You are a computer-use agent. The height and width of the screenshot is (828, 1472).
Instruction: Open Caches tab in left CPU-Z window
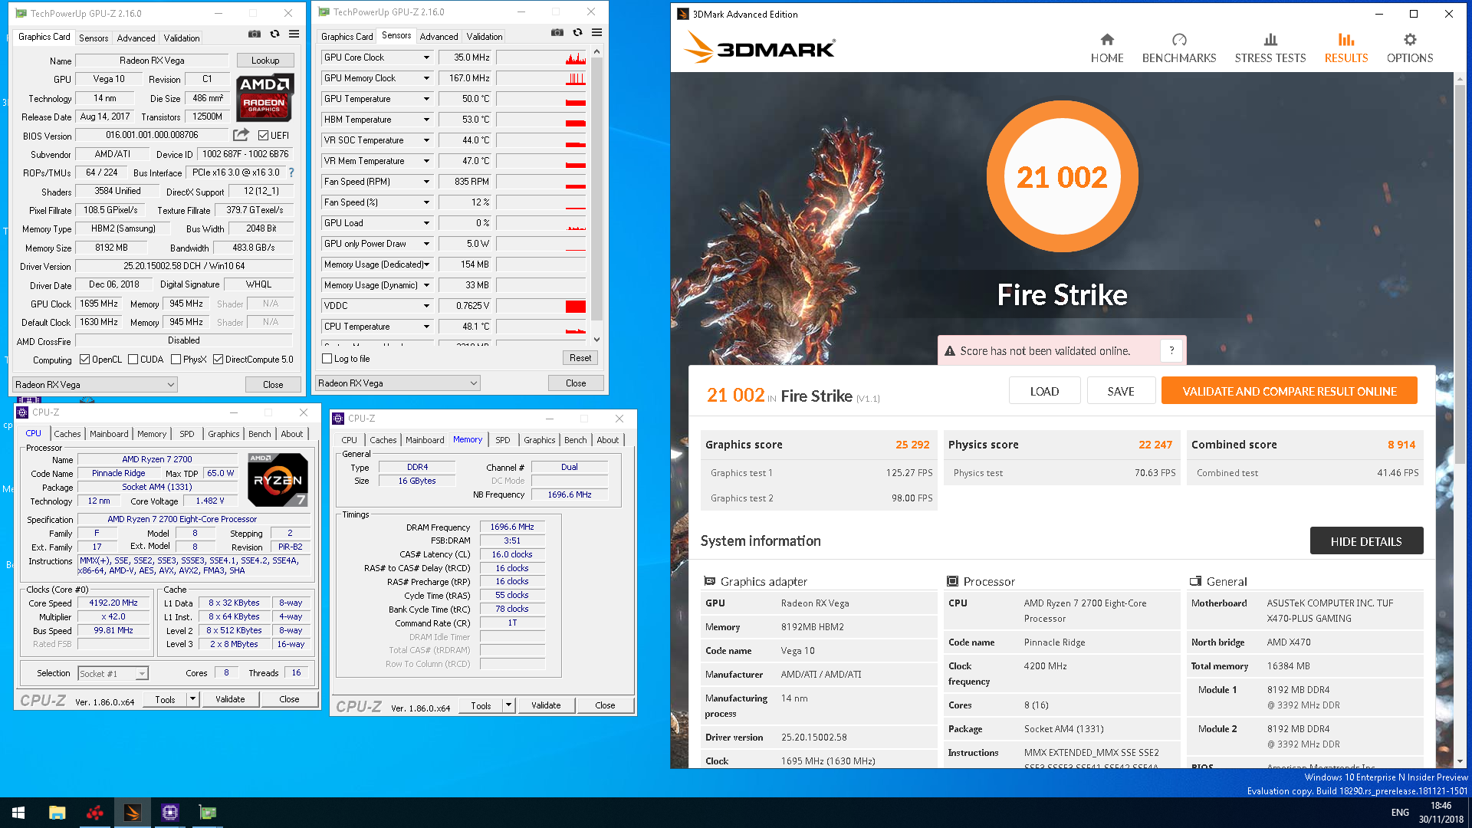[67, 434]
